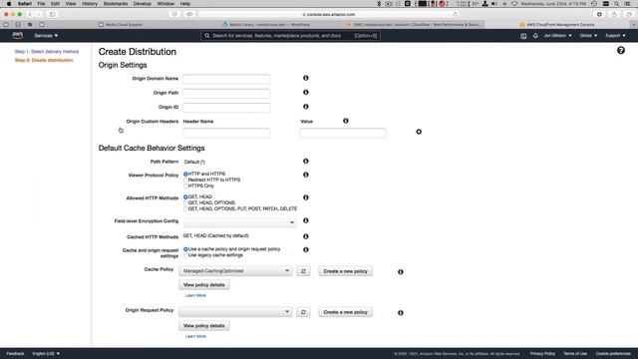Screen dimensions: 638x359
Task: Open Safari share button
Action: pos(614,14)
